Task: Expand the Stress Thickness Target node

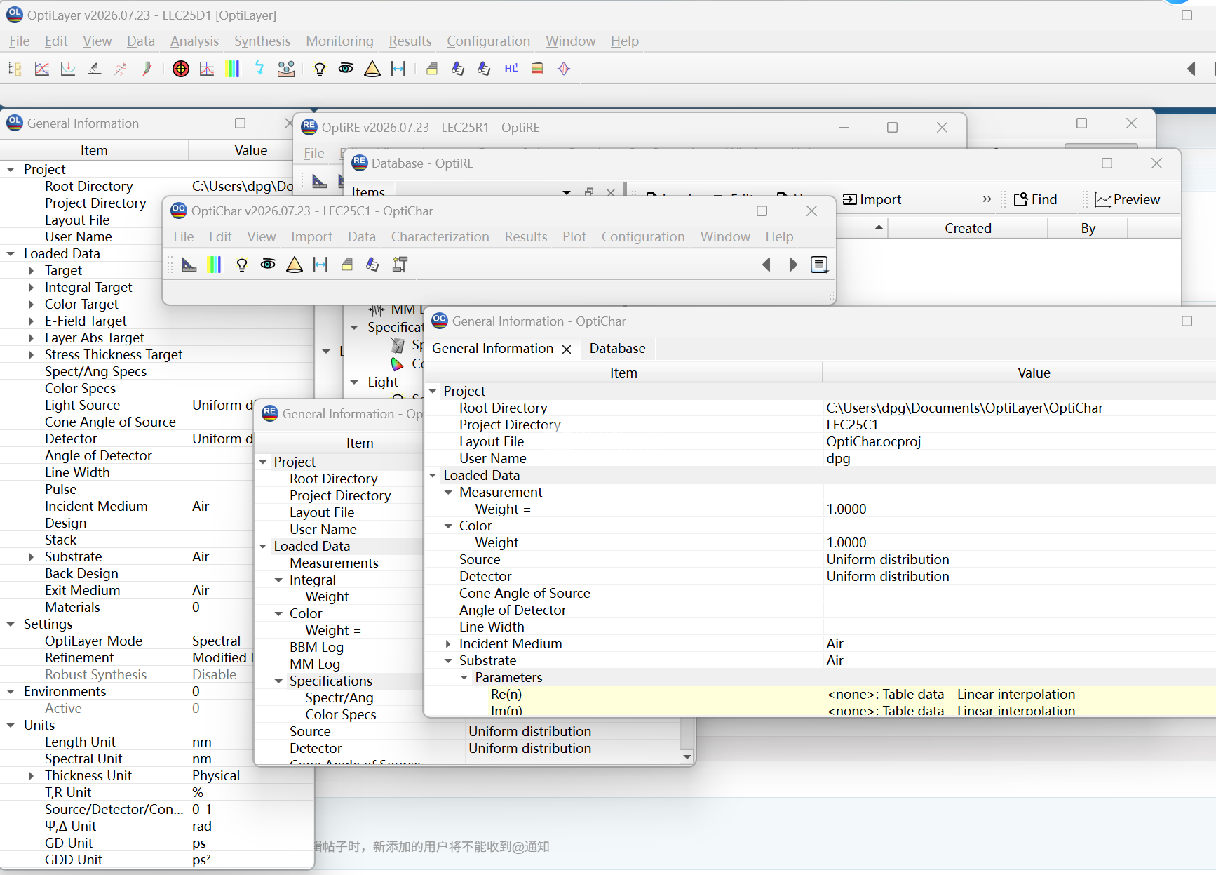Action: coord(31,355)
